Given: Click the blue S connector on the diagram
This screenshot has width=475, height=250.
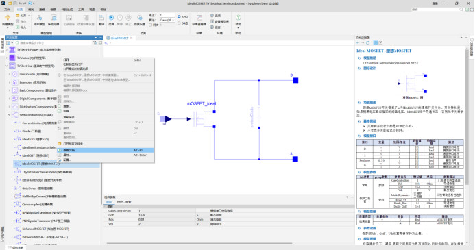Looking at the screenshot, I should pos(295,159).
